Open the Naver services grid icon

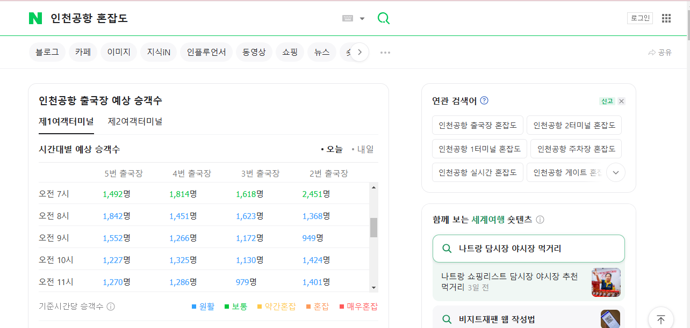pyautogui.click(x=666, y=18)
